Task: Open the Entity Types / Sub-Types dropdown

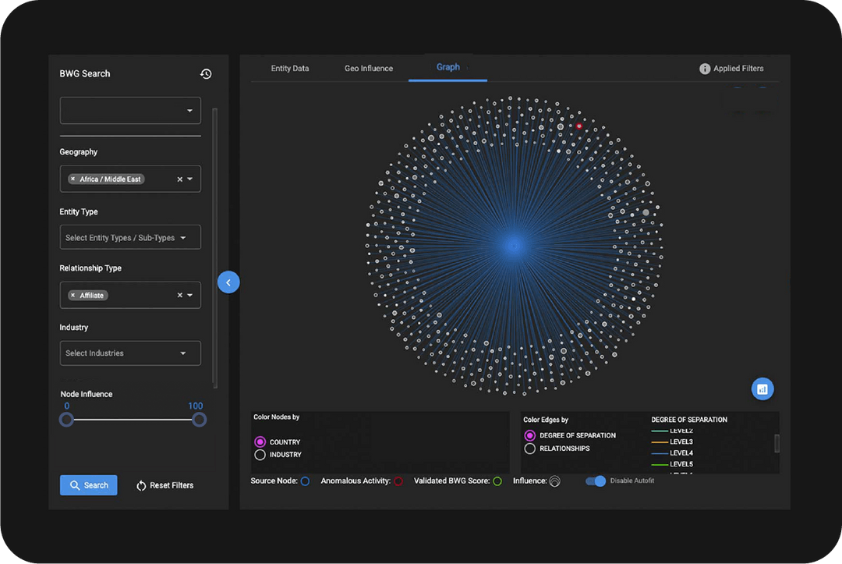Action: (129, 237)
